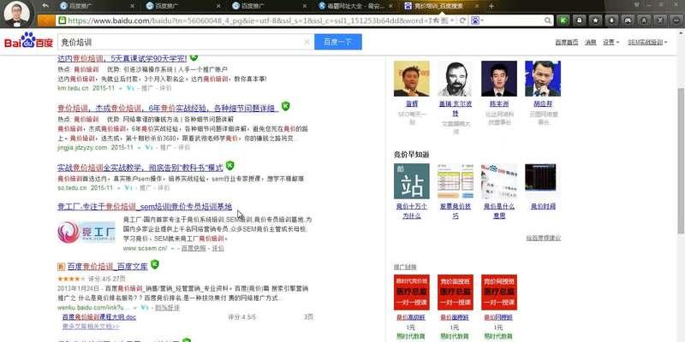Click the gamepad toolbar icon

(628, 20)
